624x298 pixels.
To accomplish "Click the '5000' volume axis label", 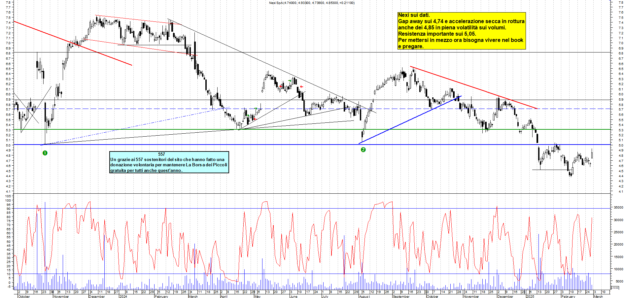I will pyautogui.click(x=619, y=281).
